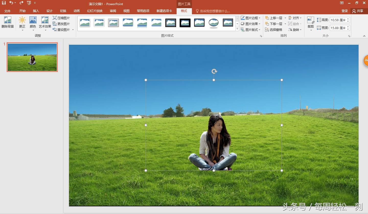Expand the Bring Forward dropdown arrow
Screen dimensions: 368x214
coord(285,18)
